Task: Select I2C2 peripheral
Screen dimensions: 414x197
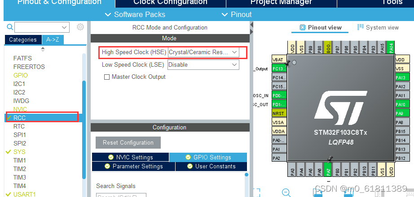Action: 19,92
